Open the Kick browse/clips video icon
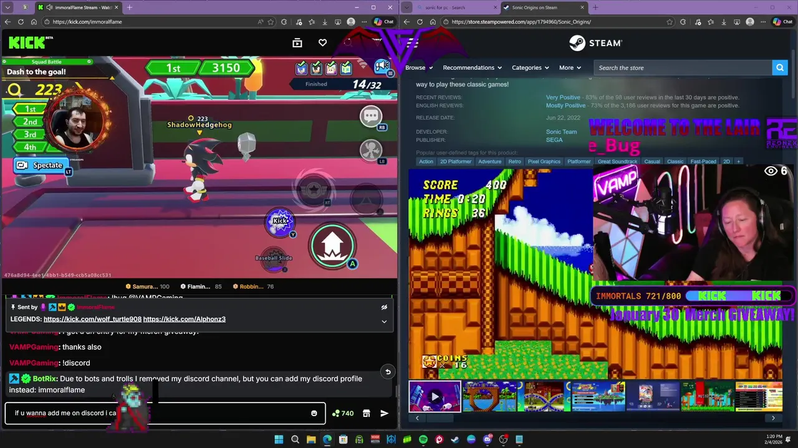 (297, 42)
